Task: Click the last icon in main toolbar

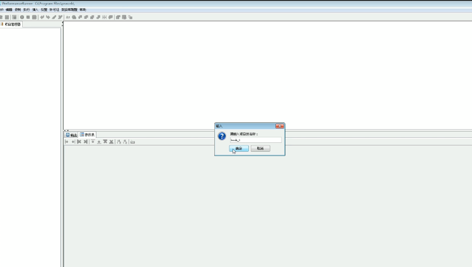Action: (130, 17)
